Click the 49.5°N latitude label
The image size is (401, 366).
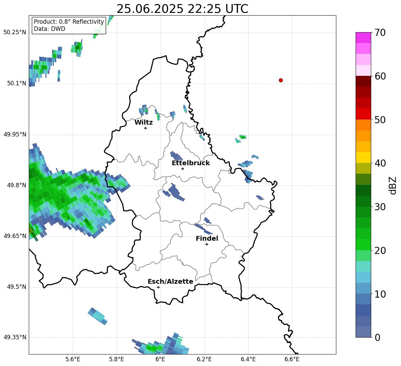17,287
